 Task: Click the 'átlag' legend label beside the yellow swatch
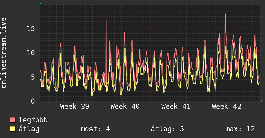pos(29,129)
